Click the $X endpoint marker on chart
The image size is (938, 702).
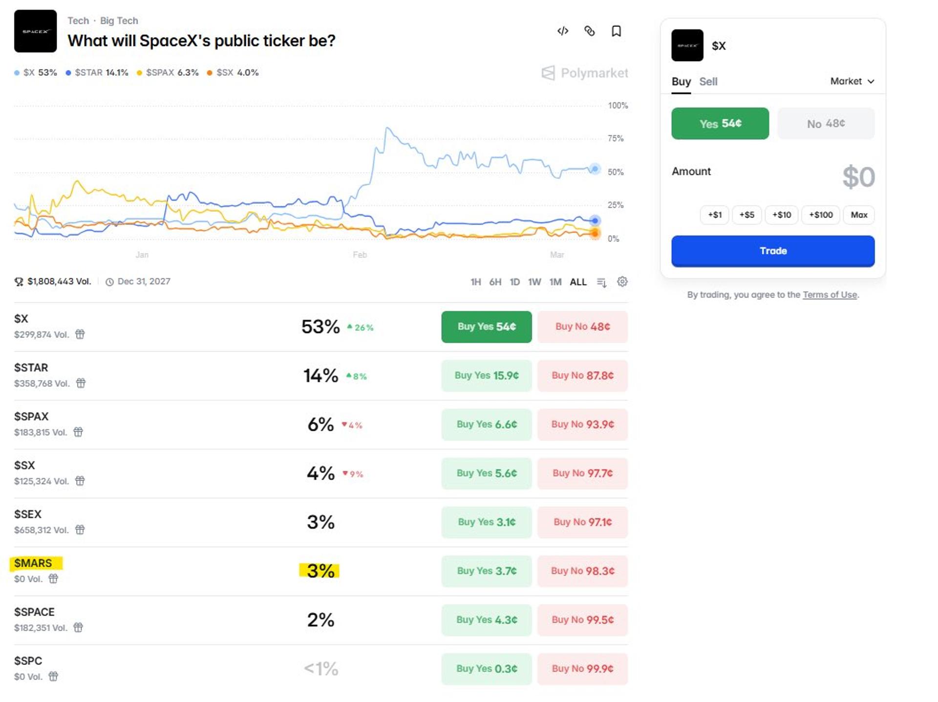[595, 169]
